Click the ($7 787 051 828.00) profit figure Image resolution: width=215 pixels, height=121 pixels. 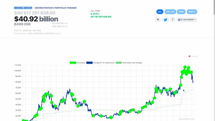coord(101,17)
